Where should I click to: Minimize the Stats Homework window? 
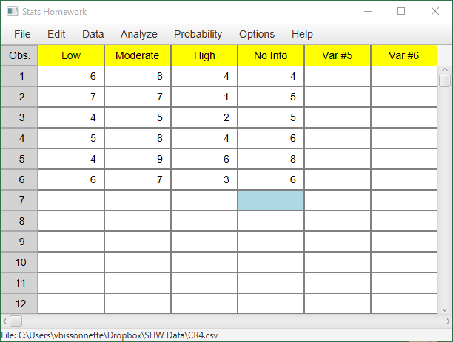[368, 12]
